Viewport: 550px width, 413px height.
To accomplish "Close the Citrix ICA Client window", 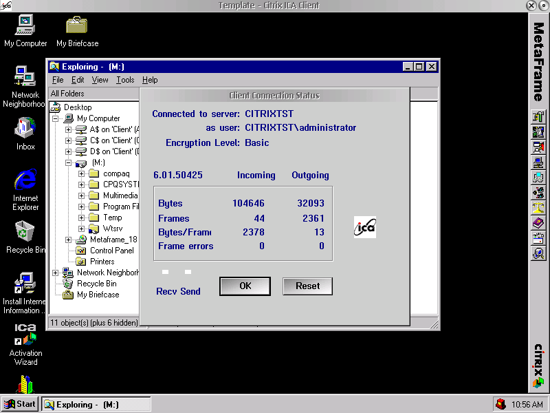I will [x=531, y=6].
